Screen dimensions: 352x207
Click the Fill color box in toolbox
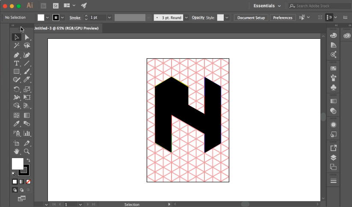[x=18, y=164]
